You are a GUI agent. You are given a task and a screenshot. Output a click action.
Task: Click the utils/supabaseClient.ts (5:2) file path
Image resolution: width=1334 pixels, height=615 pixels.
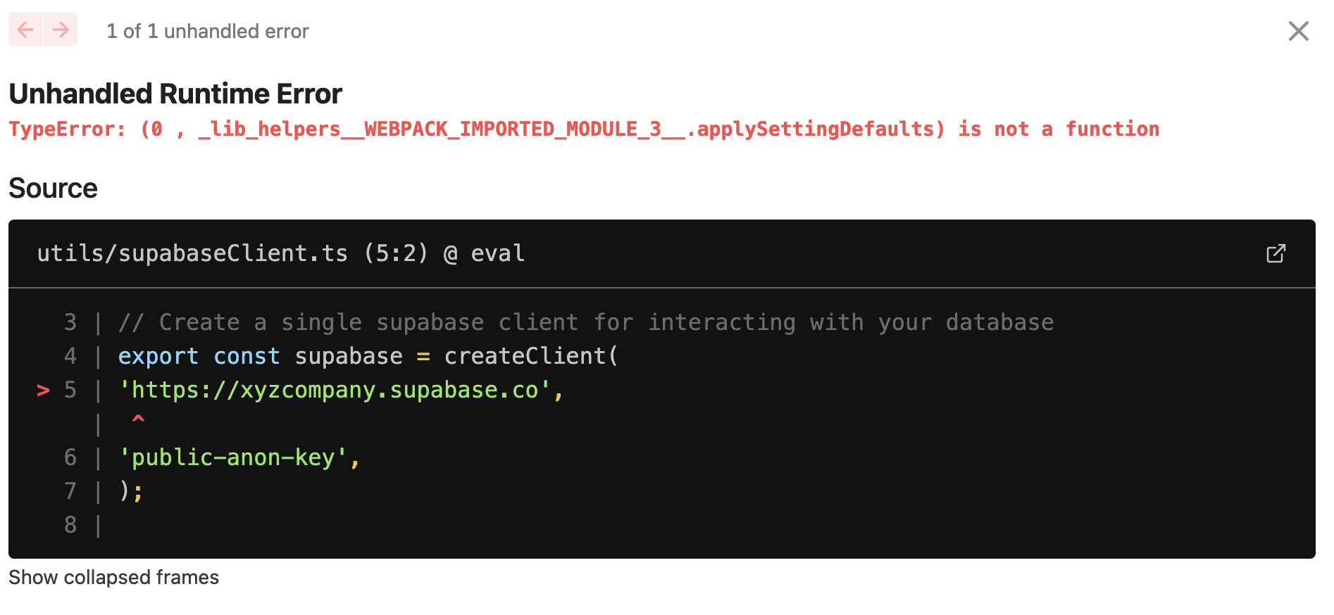click(232, 253)
